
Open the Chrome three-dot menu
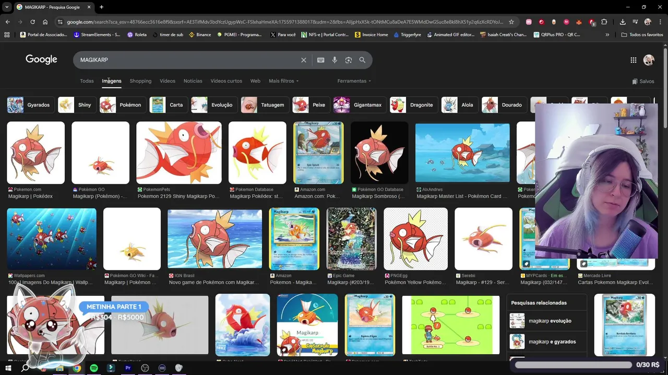pos(660,22)
